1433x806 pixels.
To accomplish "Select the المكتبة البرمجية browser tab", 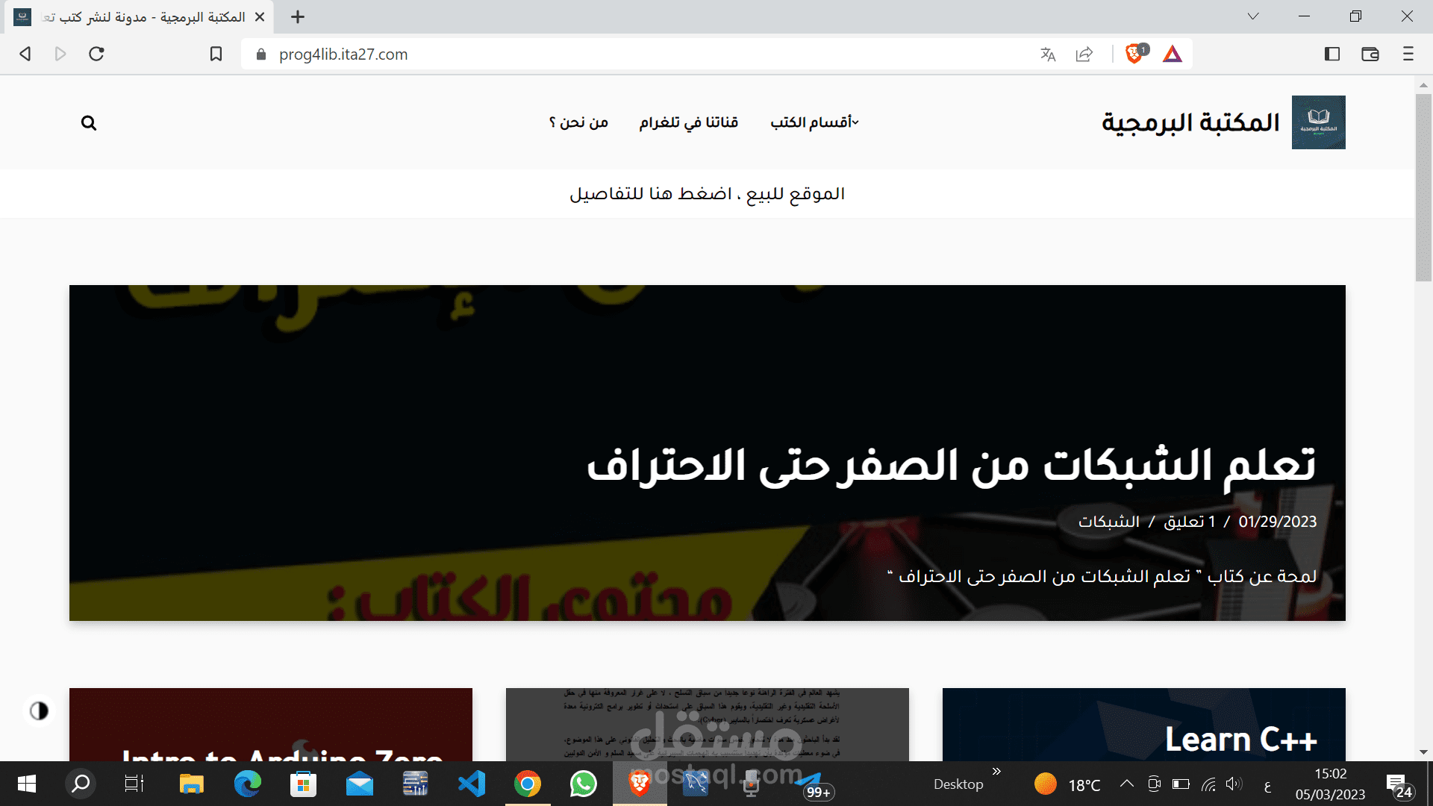I will coord(139,17).
